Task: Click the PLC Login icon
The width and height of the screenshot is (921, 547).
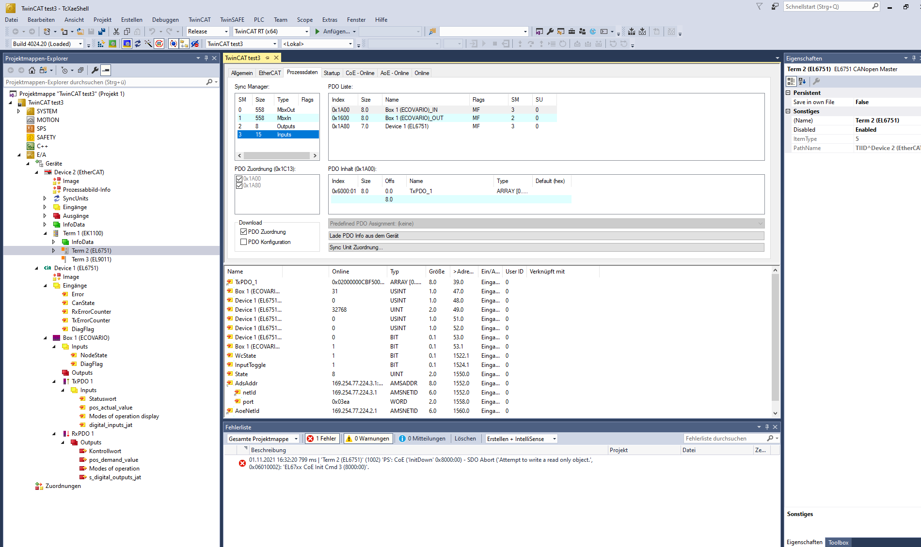Action: pos(474,44)
